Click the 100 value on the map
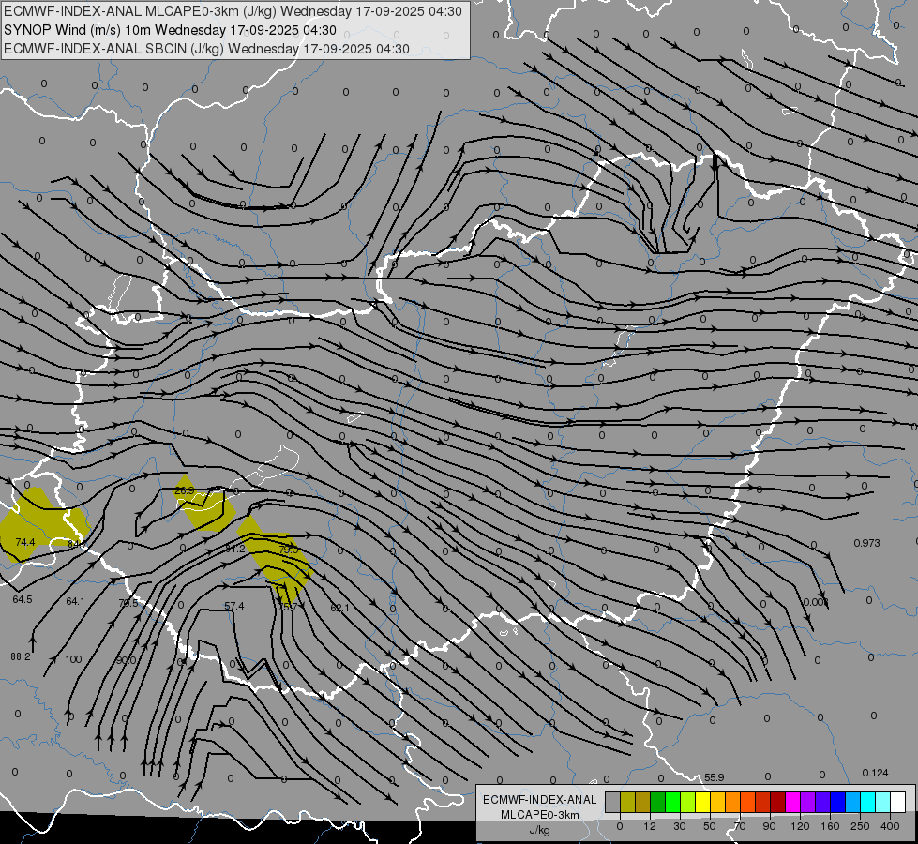918x844 pixels. (x=73, y=659)
